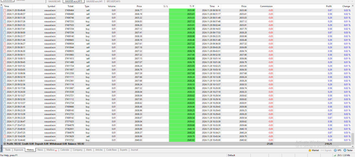Open the Mailbox tab
Screen dimensions: 355x157
[x=51, y=150]
